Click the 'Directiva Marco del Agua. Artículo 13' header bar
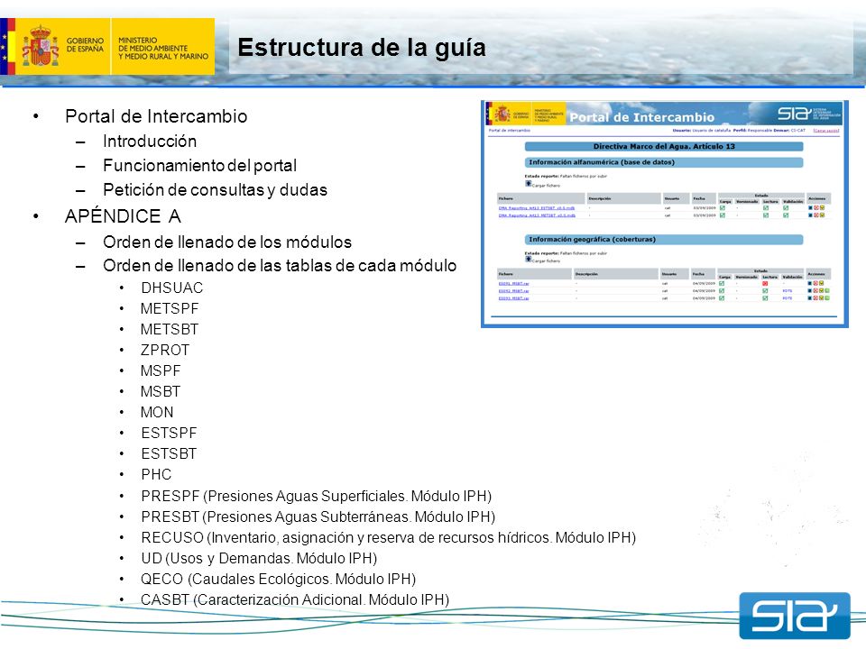 [664, 146]
